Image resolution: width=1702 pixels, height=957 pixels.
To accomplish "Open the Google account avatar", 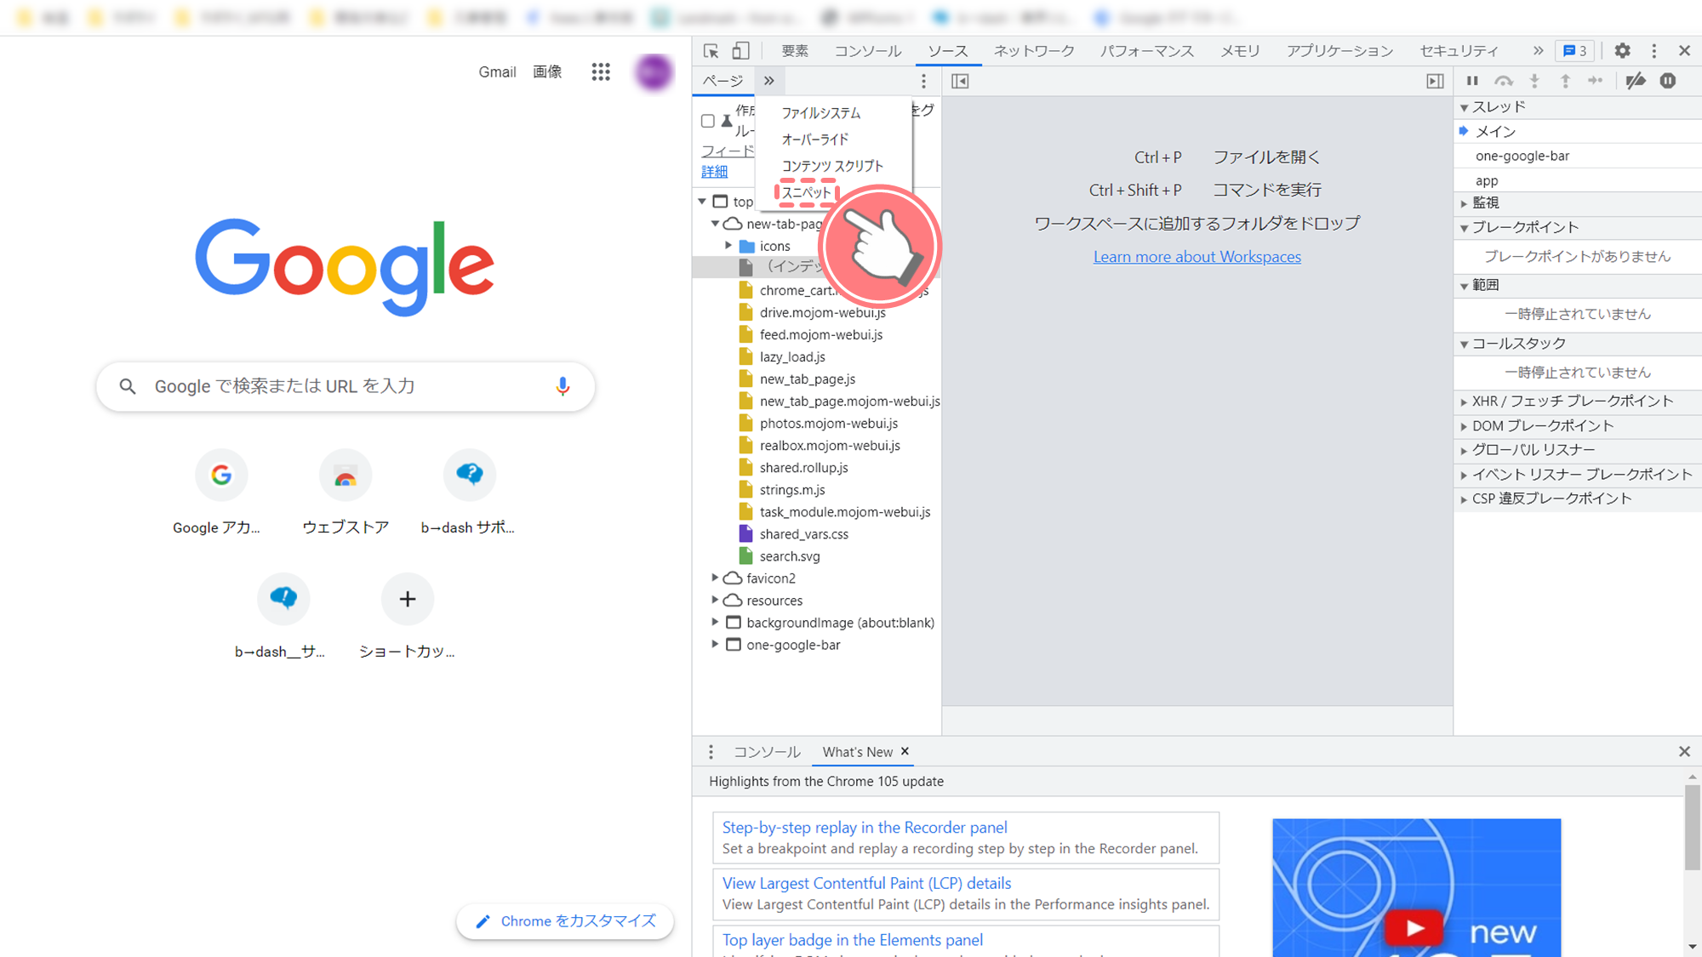I will click(654, 72).
